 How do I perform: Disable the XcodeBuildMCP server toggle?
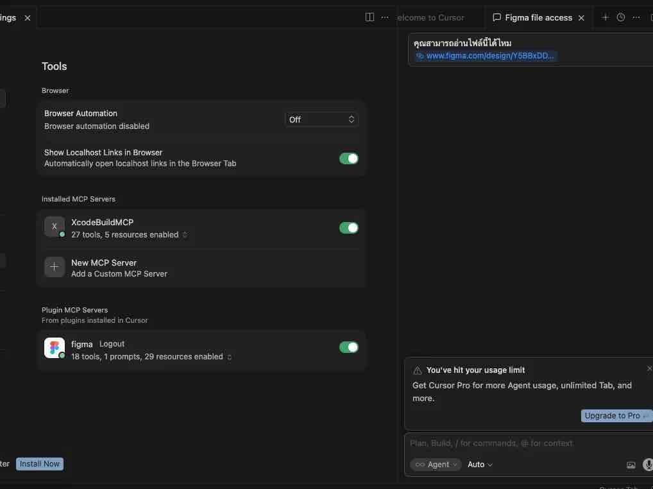point(348,228)
